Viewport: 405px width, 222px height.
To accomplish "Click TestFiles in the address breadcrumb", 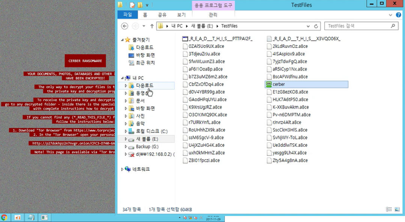I will (229, 26).
